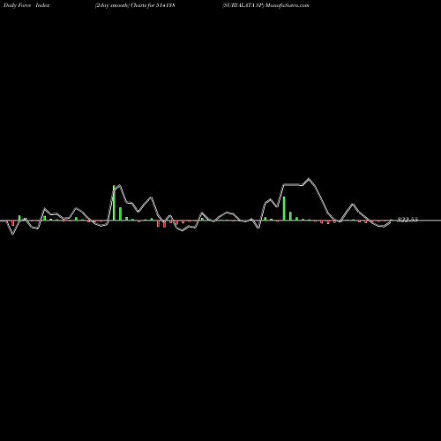This screenshot has height=441, width=441.
Task: Click the '(SURYALATA SP) MunafaSutra.com' label
Action: 265,5
